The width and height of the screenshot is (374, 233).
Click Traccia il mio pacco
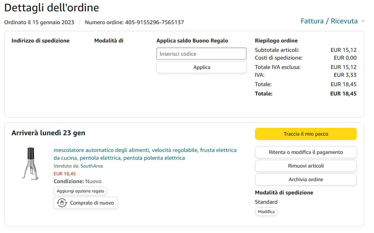[x=306, y=134]
